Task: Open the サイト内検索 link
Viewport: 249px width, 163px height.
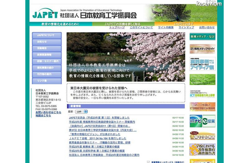Action: (x=166, y=27)
